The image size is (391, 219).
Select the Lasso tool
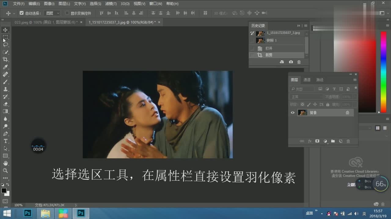click(x=5, y=44)
